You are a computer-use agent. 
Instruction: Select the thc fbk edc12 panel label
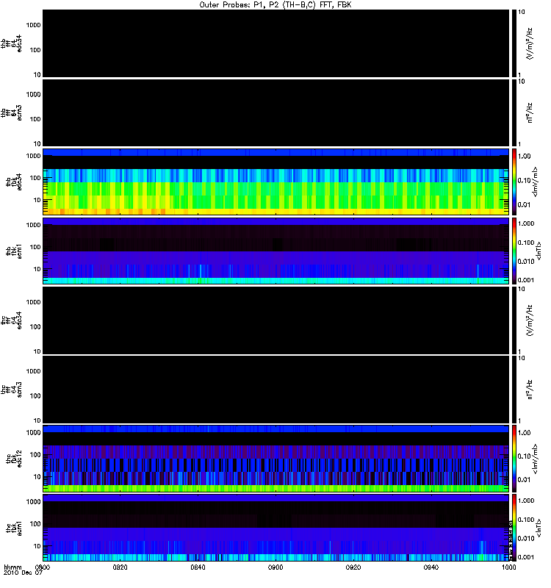[14, 459]
